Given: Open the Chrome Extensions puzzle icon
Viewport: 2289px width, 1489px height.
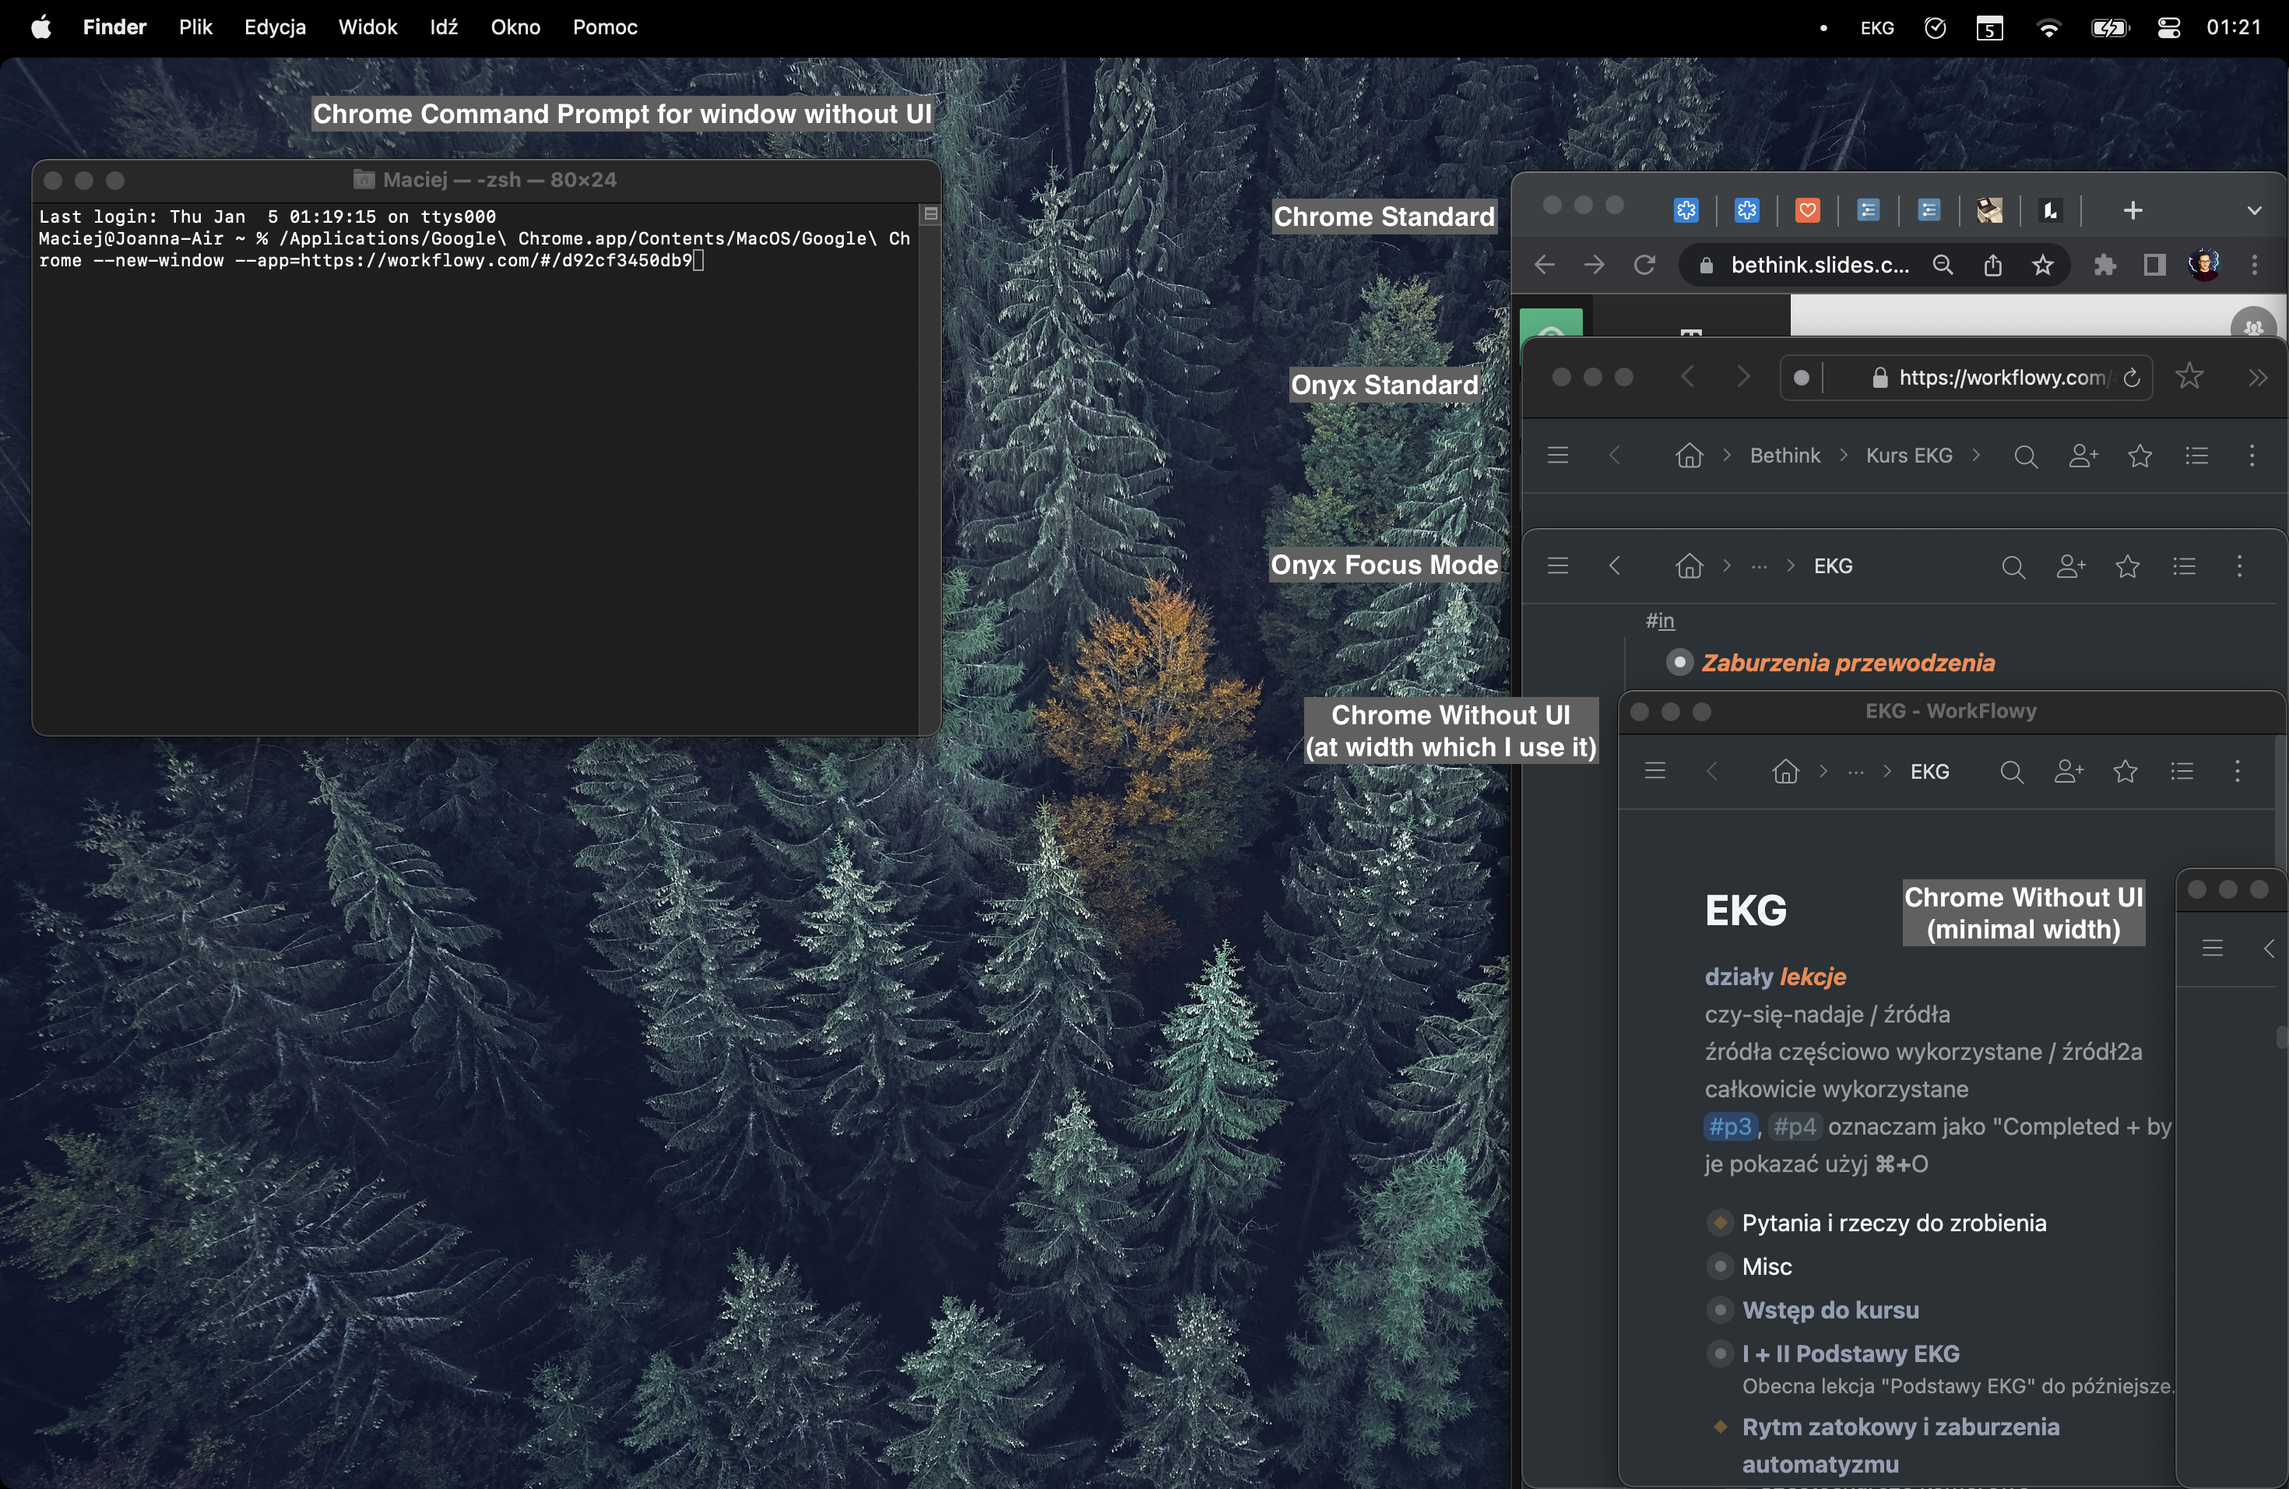Looking at the screenshot, I should (2104, 266).
